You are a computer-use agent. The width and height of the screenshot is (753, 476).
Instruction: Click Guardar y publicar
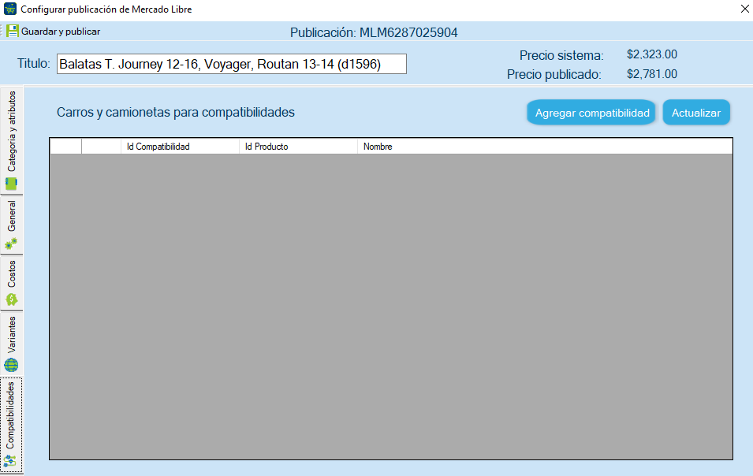click(x=54, y=32)
